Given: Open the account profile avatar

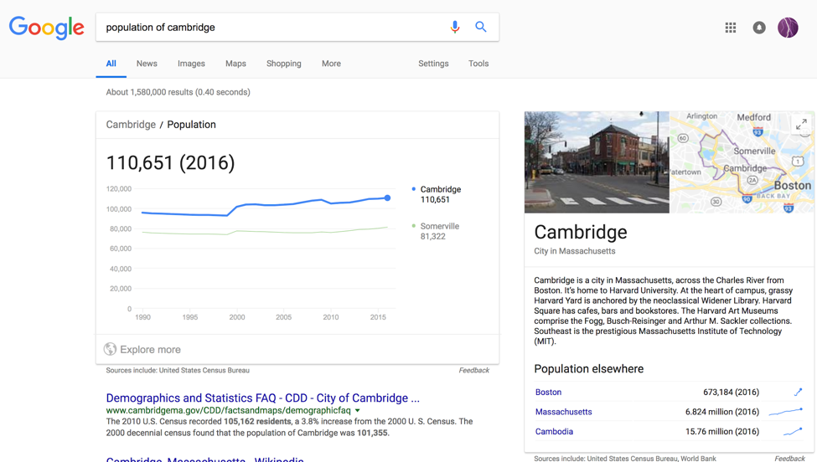Looking at the screenshot, I should tap(788, 28).
